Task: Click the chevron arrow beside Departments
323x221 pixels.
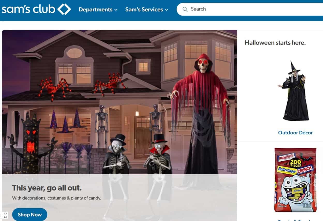Action: click(116, 10)
